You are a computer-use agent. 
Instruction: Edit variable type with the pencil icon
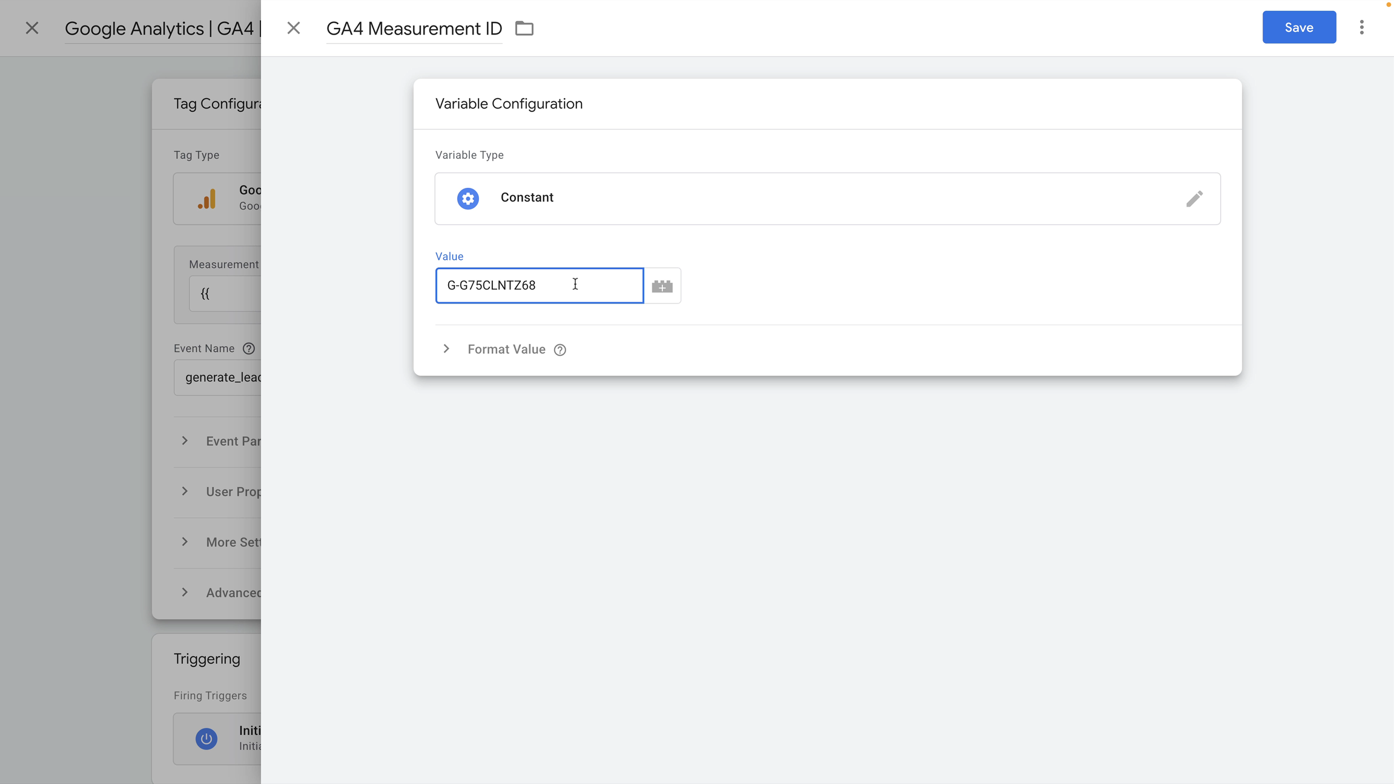click(x=1194, y=198)
